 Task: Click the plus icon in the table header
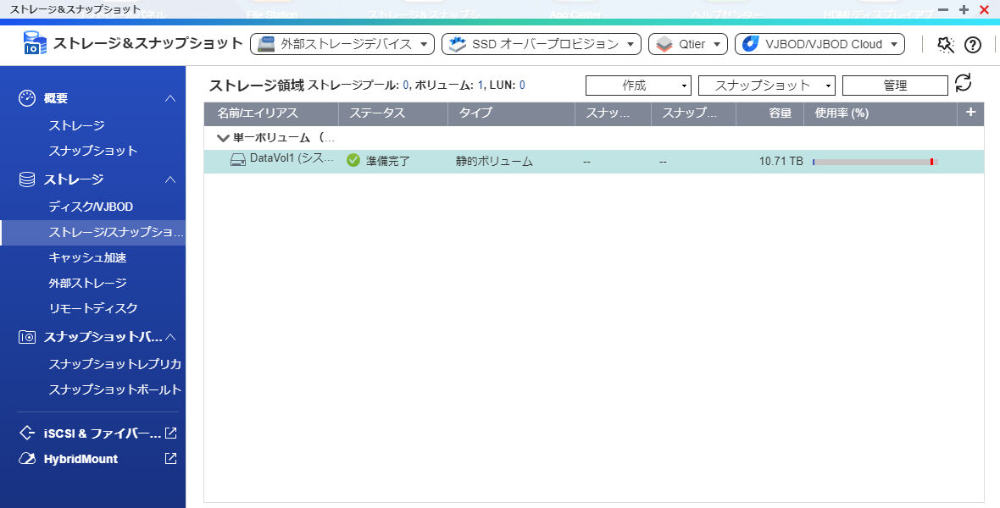pos(970,112)
